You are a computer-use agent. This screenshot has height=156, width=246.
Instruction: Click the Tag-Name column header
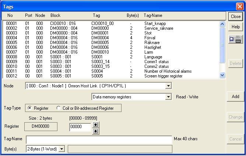pyautogui.click(x=153, y=15)
